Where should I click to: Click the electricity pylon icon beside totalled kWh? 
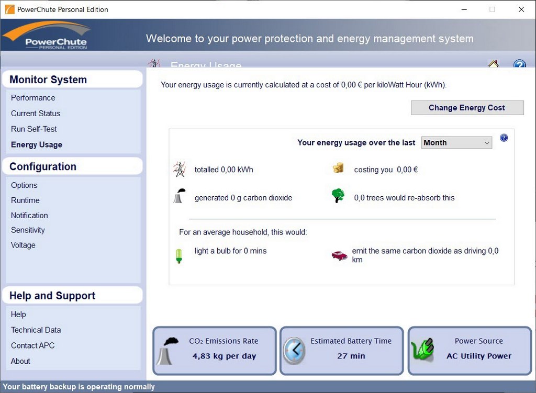(x=179, y=169)
